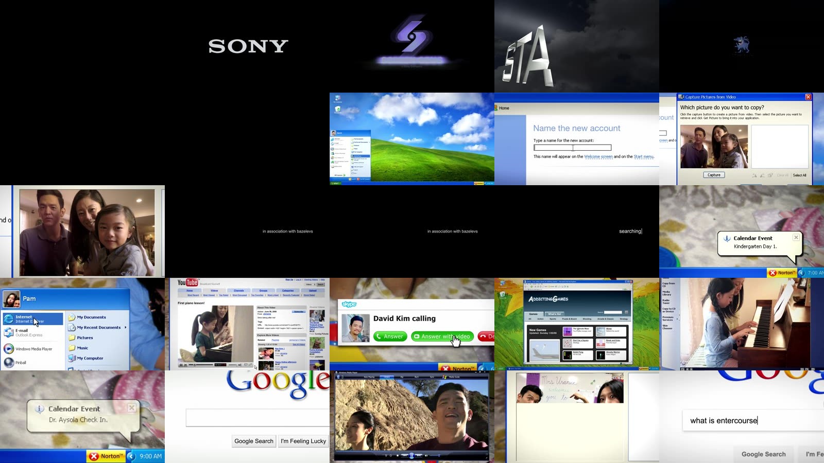Image resolution: width=824 pixels, height=463 pixels.
Task: Click search field containing 'what is entercourse'
Action: pyautogui.click(x=753, y=421)
